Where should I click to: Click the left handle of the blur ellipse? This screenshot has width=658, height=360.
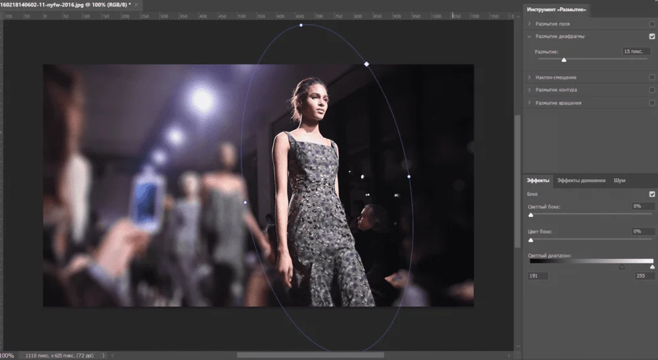tap(245, 202)
